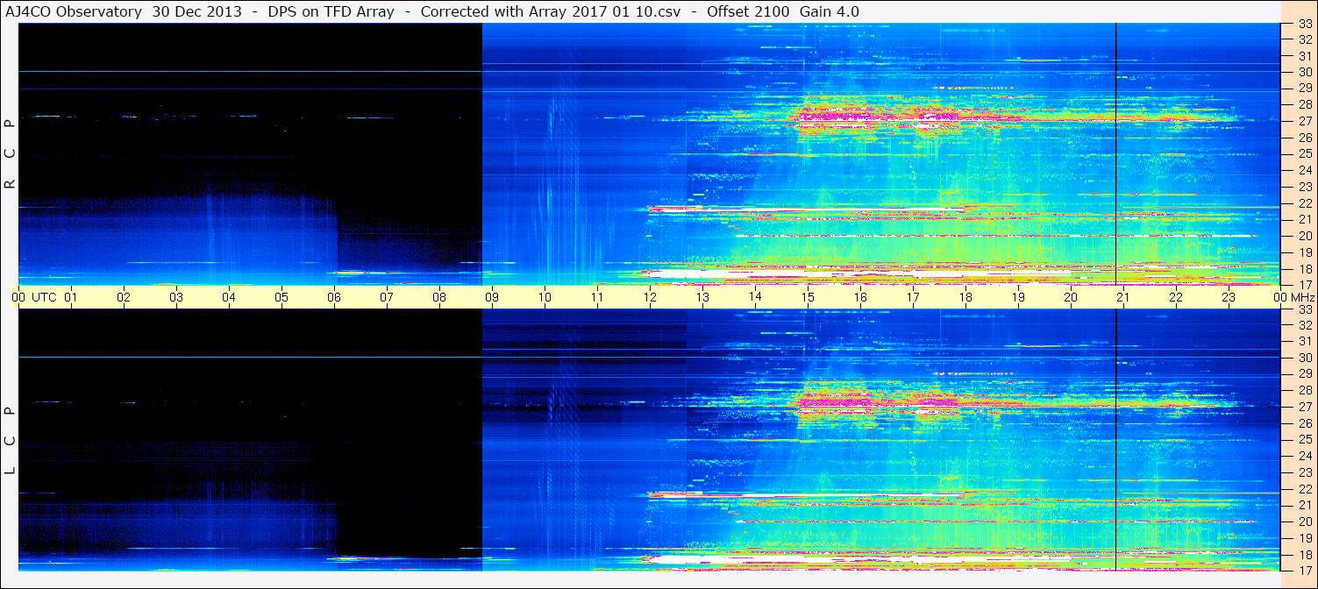This screenshot has width=1318, height=589.
Task: Click the Gain 4.0 text in header
Action: (x=830, y=11)
